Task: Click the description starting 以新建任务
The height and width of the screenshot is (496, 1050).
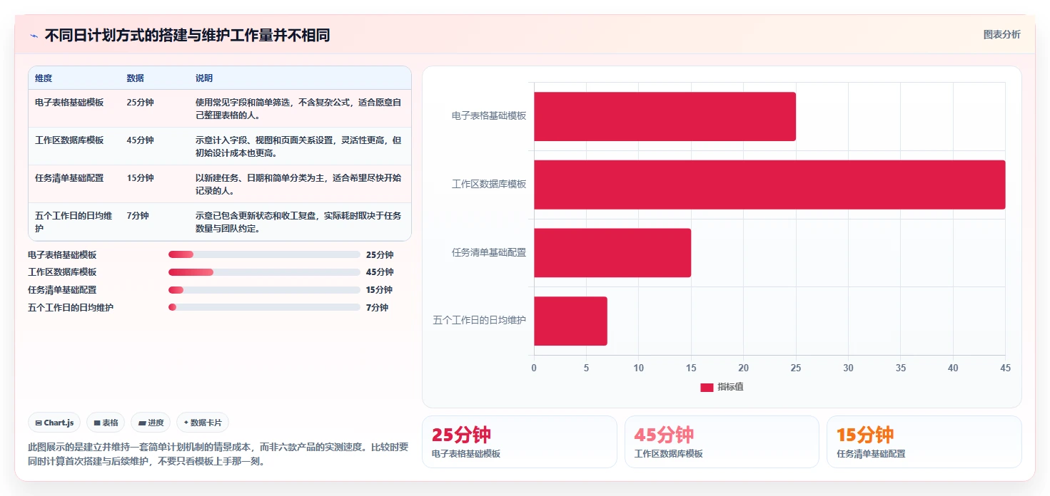Action: (x=298, y=184)
